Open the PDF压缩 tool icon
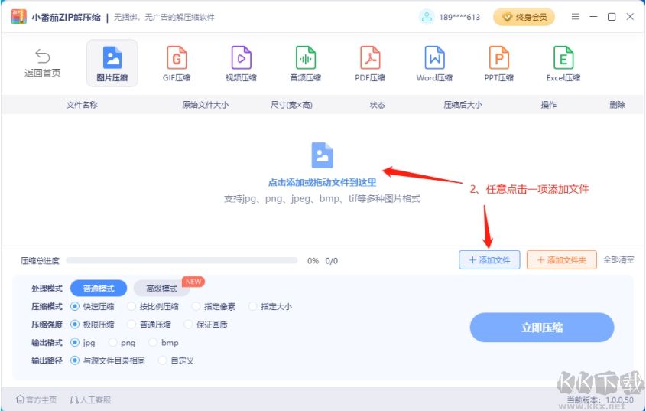Screen dimensions: 646x411 370,57
